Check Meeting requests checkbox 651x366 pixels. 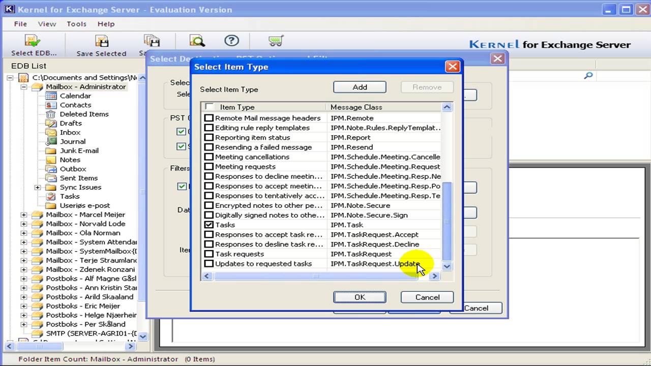click(x=209, y=166)
